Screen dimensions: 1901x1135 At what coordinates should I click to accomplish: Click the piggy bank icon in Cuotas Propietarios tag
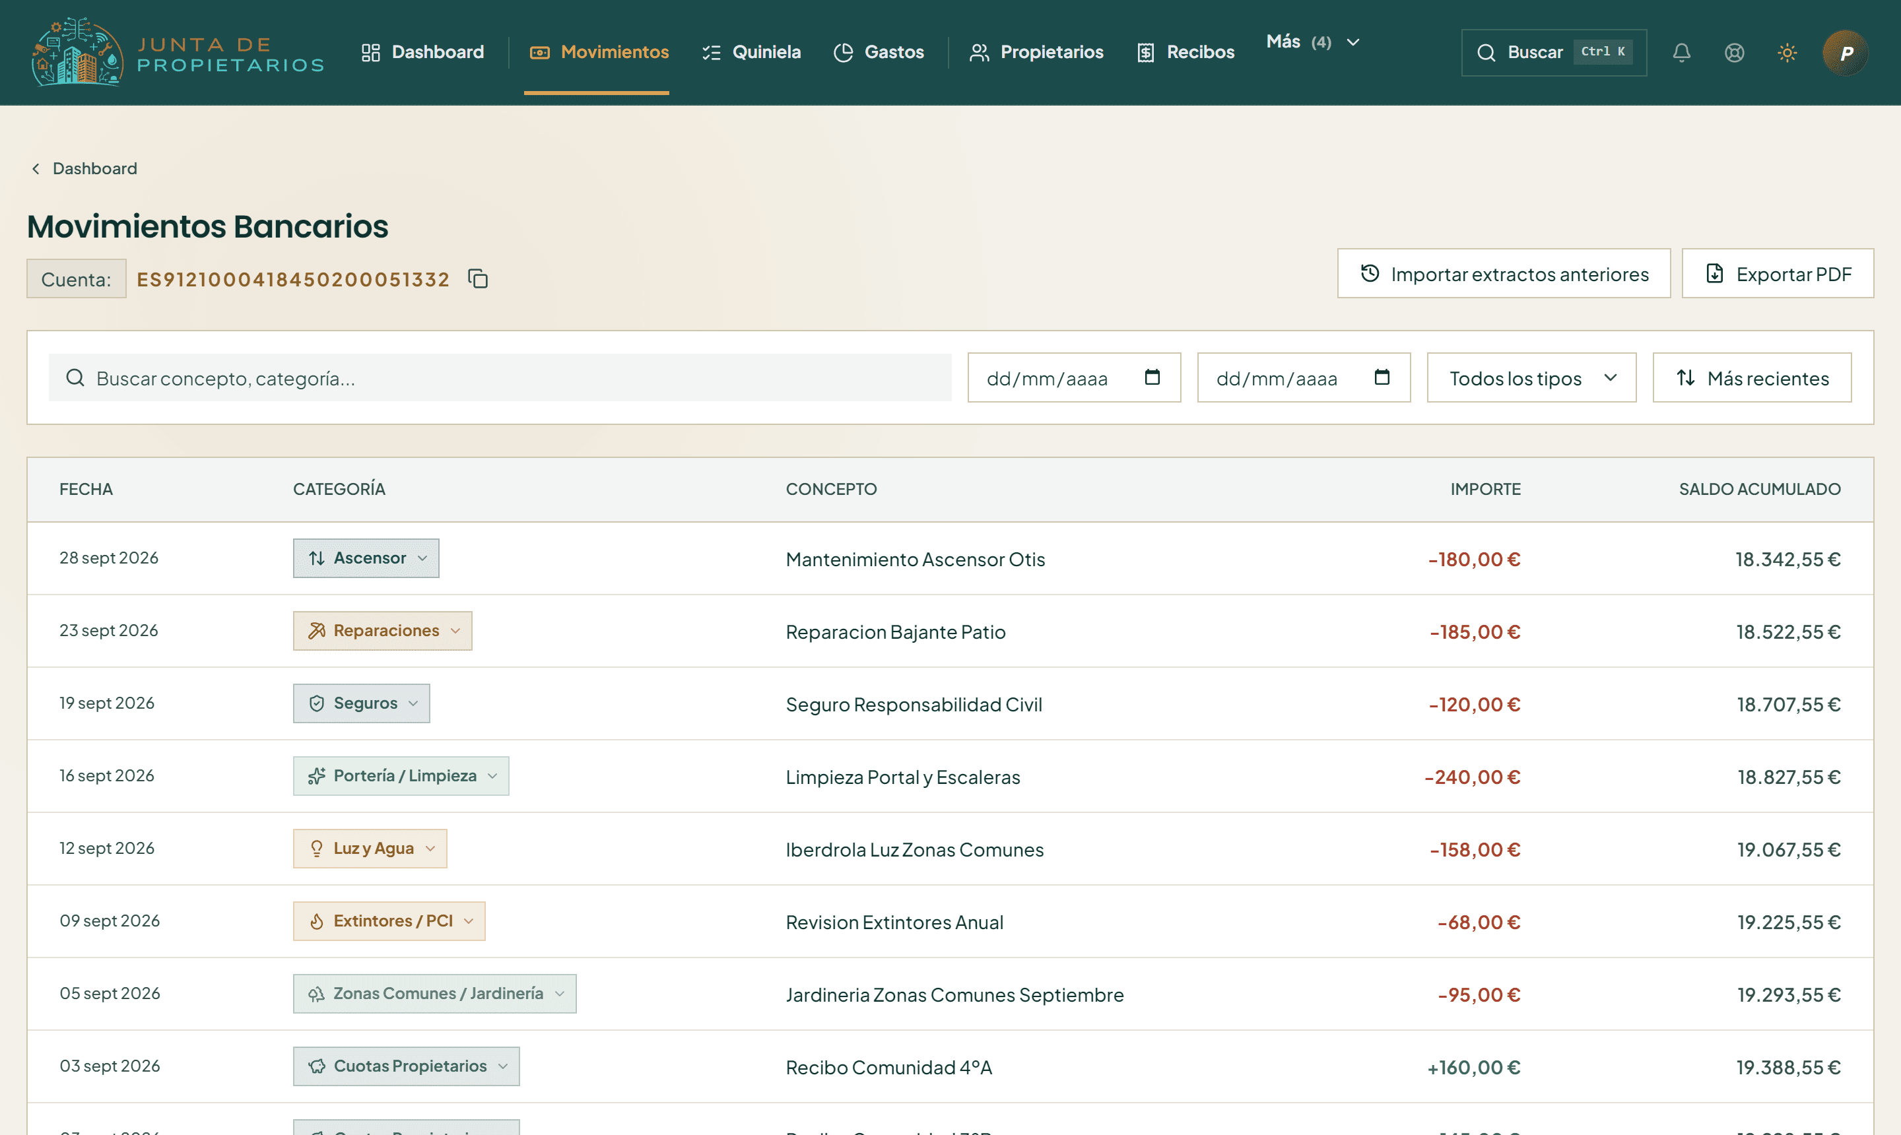[x=317, y=1067]
